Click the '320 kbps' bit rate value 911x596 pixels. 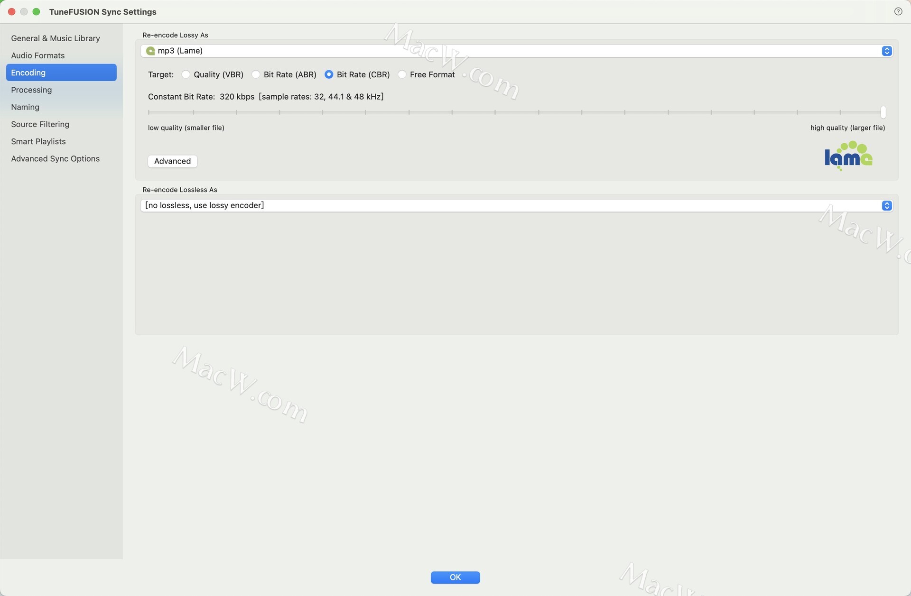tap(237, 97)
